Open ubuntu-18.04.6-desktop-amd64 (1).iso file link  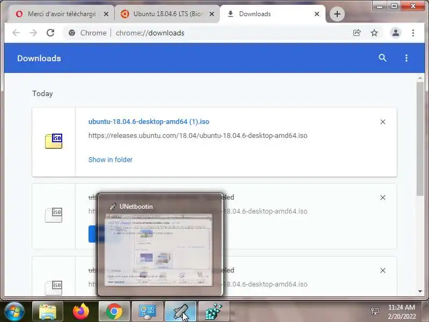149,122
